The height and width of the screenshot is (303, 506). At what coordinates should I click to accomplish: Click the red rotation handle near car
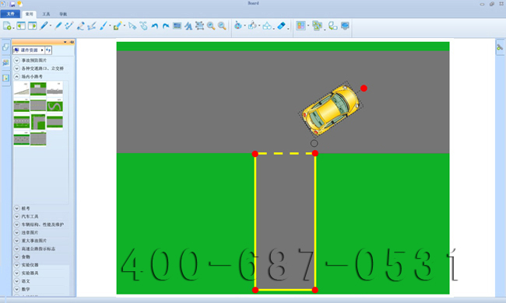coord(364,89)
